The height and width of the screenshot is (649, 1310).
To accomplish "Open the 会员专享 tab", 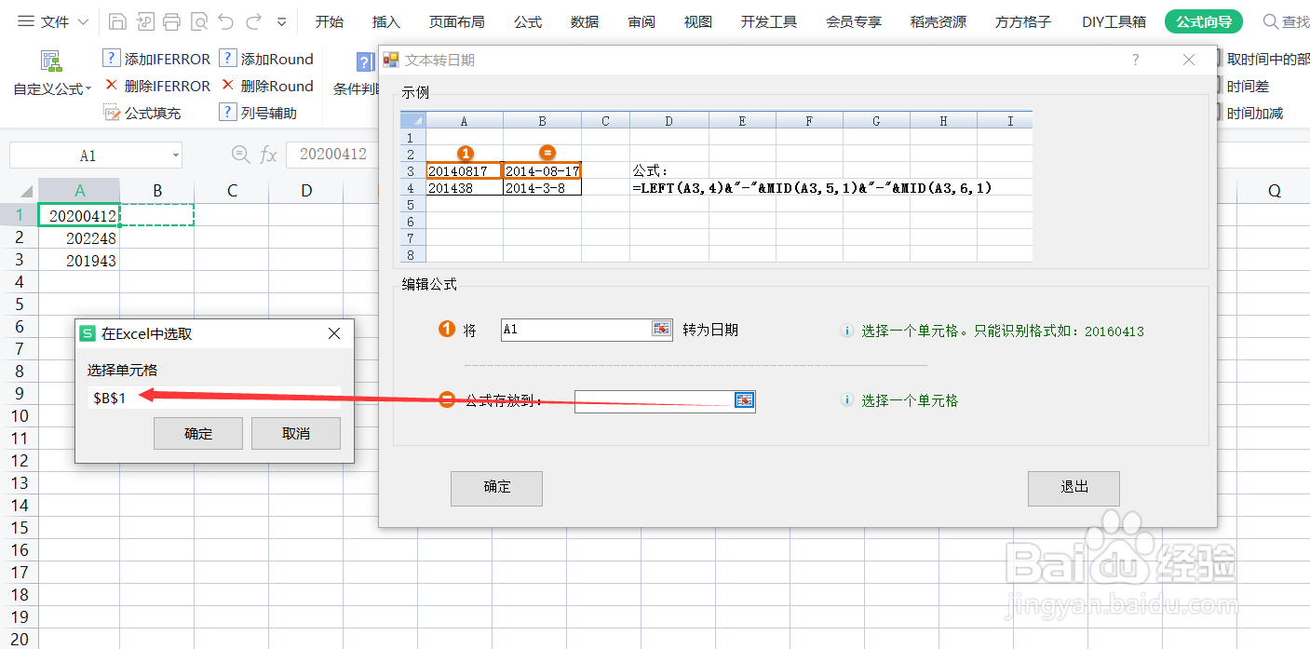I will point(854,21).
